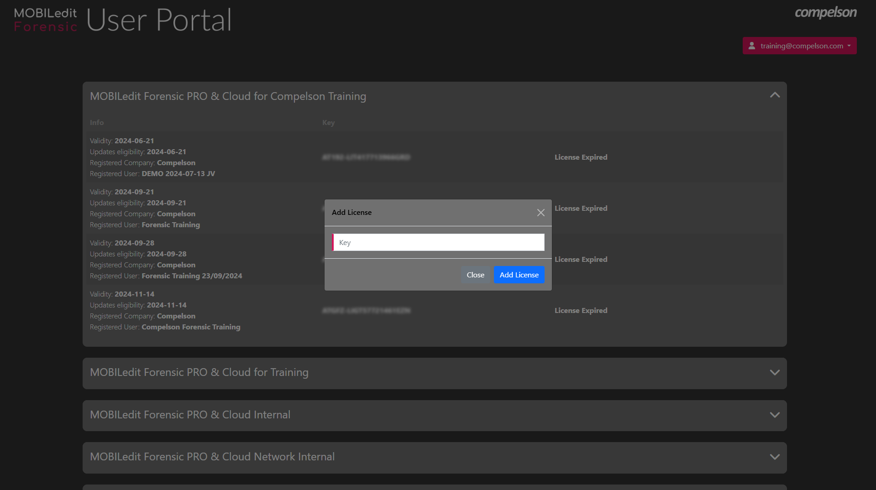Select the blurred key of 2024-11-14 license

[366, 311]
